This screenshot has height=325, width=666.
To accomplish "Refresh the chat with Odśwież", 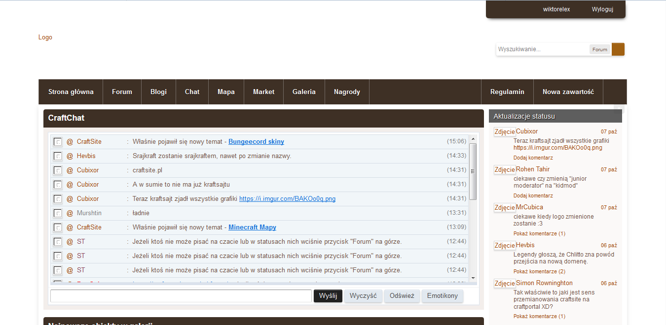I will (x=402, y=296).
